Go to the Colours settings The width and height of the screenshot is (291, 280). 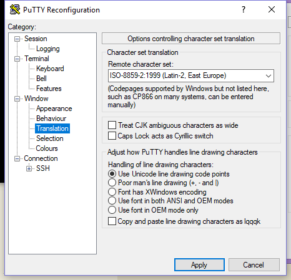click(x=47, y=148)
